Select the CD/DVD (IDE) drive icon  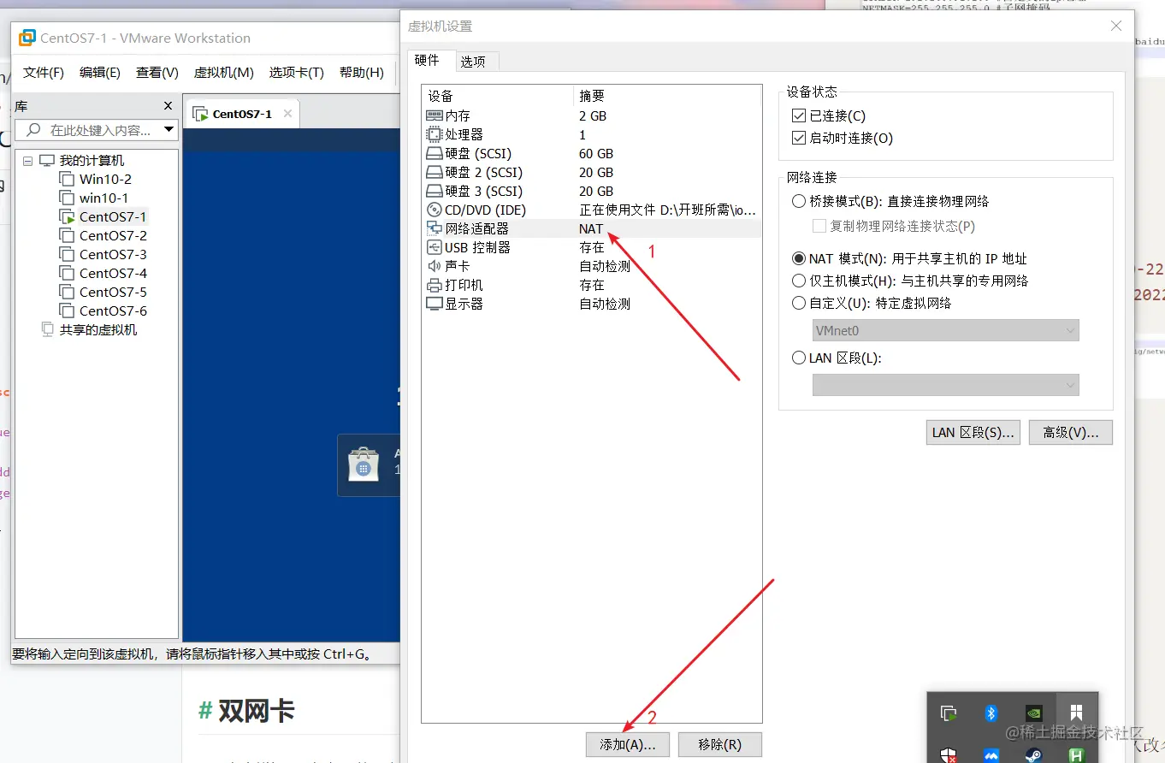[x=435, y=210]
